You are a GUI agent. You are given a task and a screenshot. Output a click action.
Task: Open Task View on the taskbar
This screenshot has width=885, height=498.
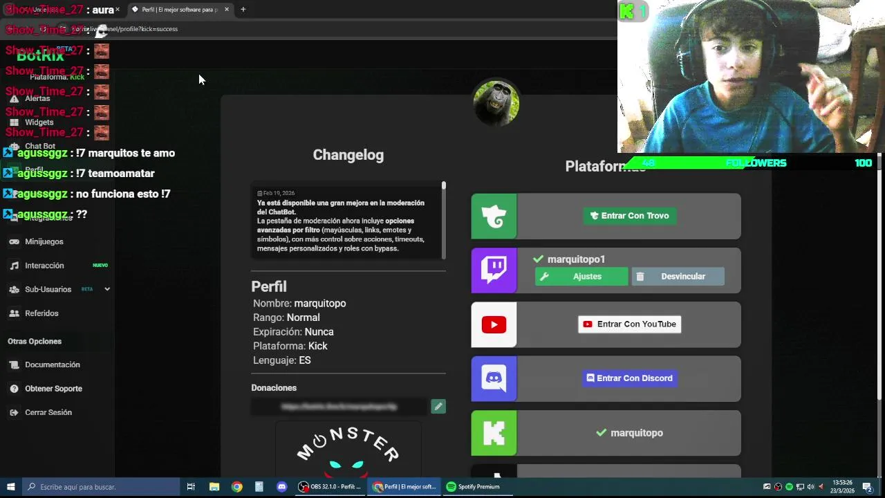point(191,487)
